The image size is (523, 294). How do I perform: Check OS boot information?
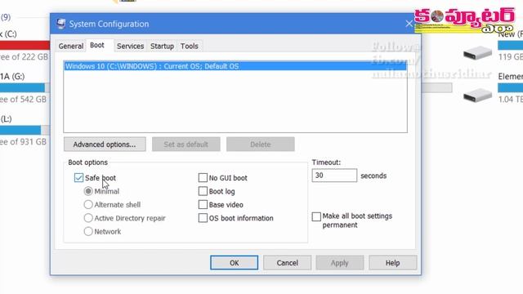(x=203, y=218)
